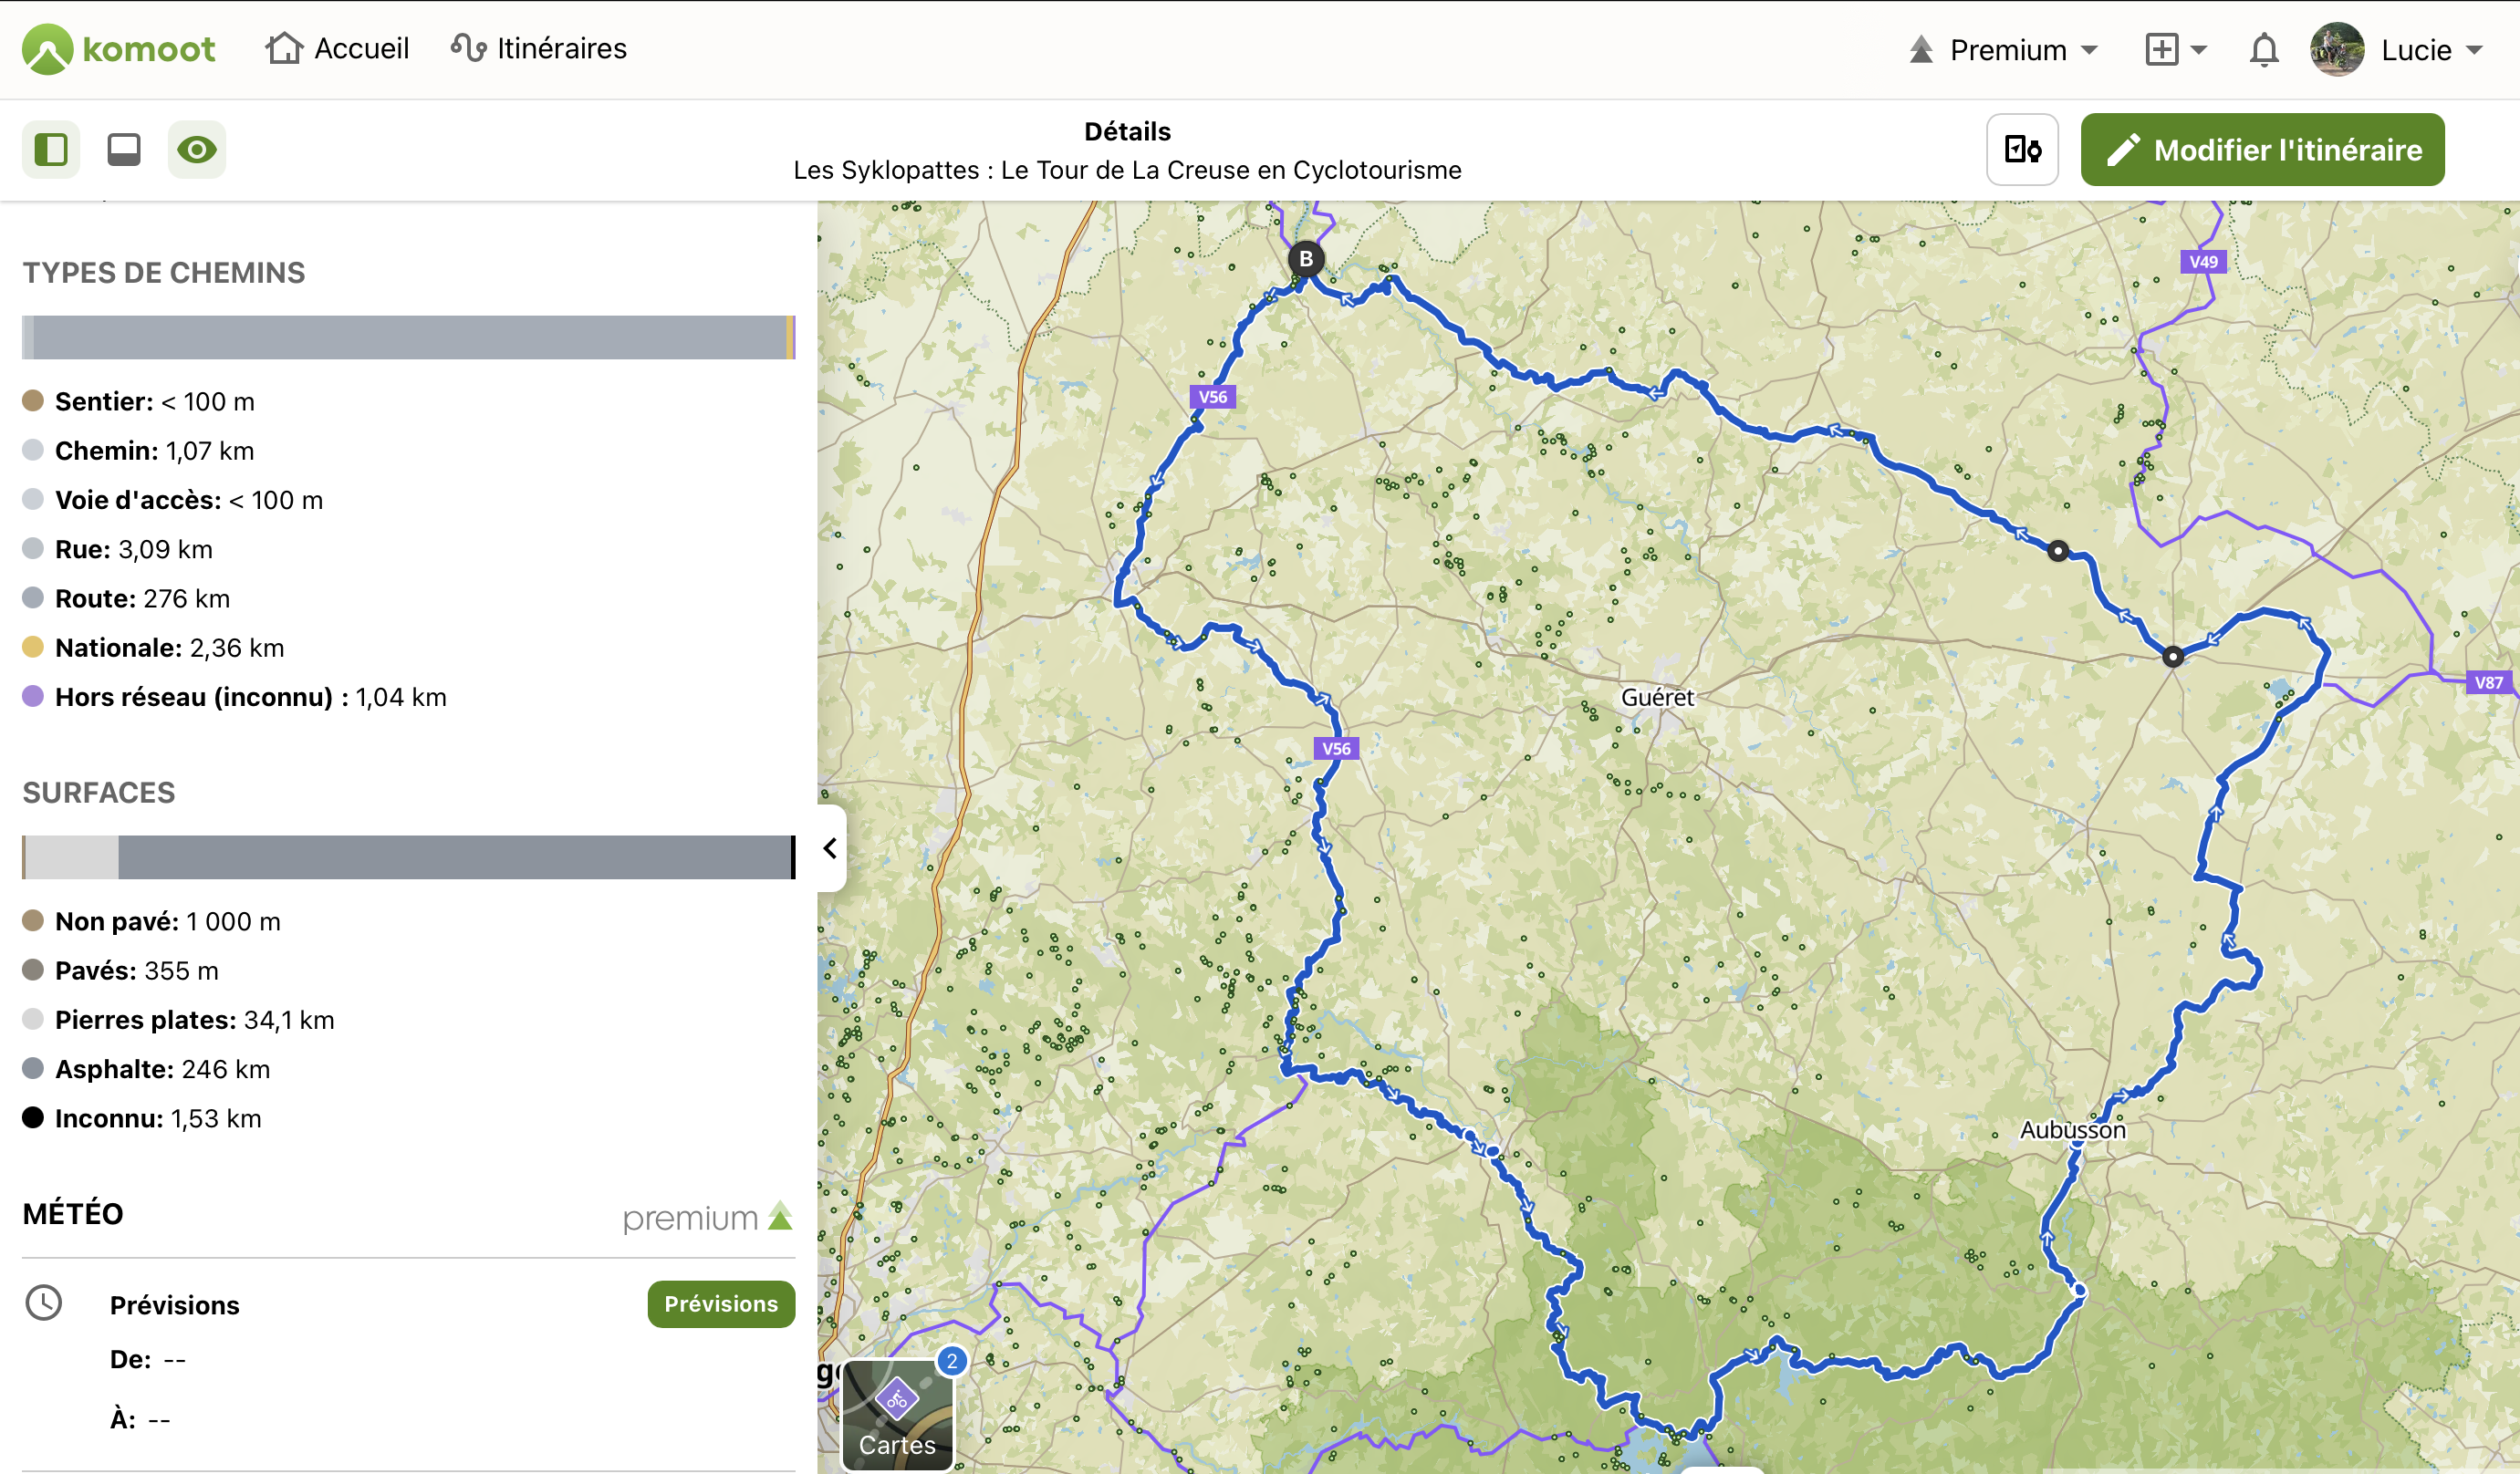Toggle the left sidebar panel layout
Image resolution: width=2520 pixels, height=1474 pixels.
point(51,150)
